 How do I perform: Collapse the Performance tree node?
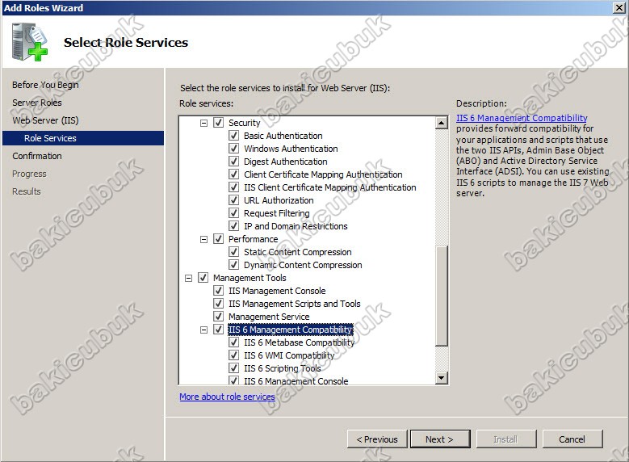[203, 239]
